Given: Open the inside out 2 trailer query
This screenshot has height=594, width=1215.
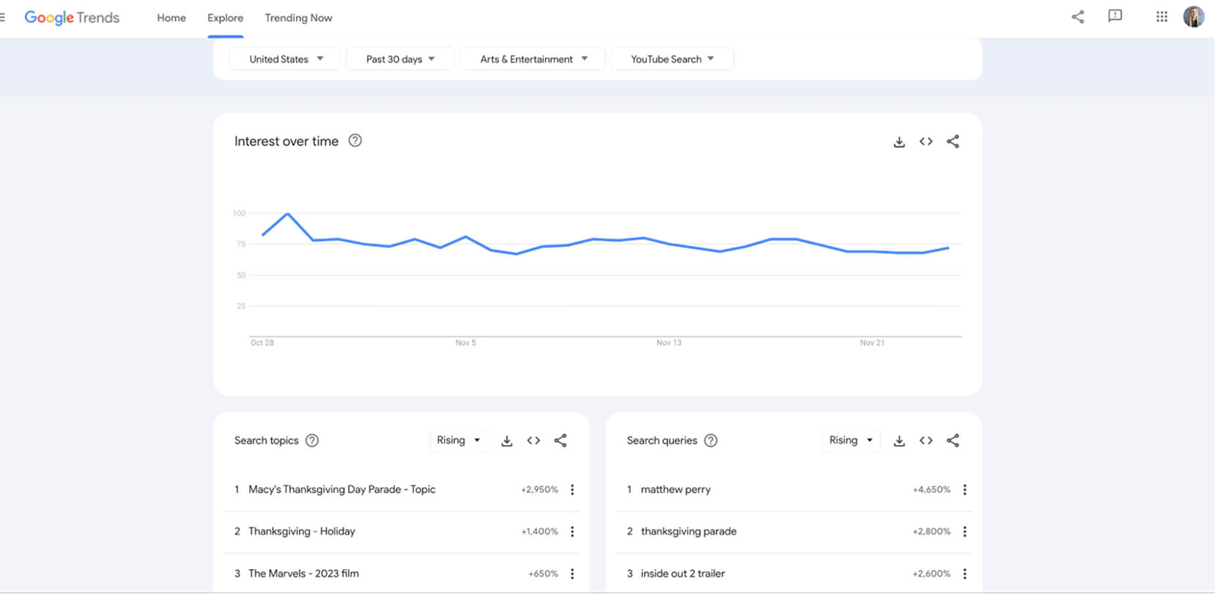Looking at the screenshot, I should [x=683, y=573].
